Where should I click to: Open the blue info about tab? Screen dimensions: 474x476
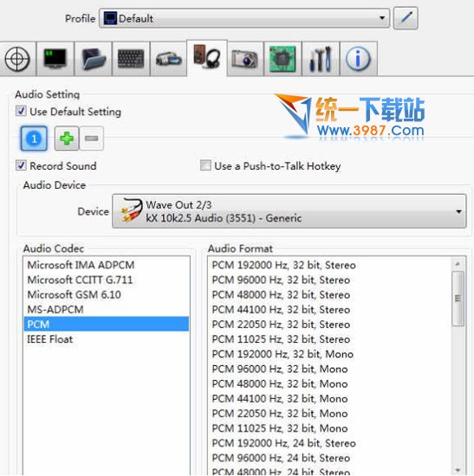point(359,59)
